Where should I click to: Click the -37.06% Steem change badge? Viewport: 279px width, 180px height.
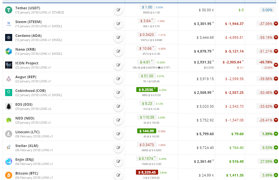pos(266,24)
